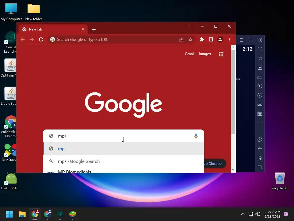Open Google Images link
This screenshot has height=221, width=294.
[205, 54]
